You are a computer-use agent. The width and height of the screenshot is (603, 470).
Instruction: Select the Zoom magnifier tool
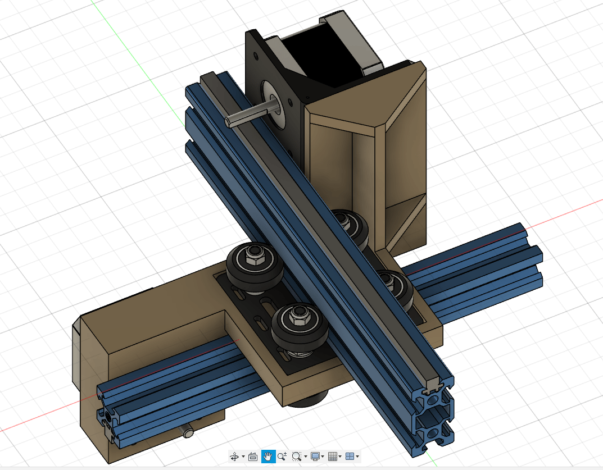pyautogui.click(x=282, y=456)
